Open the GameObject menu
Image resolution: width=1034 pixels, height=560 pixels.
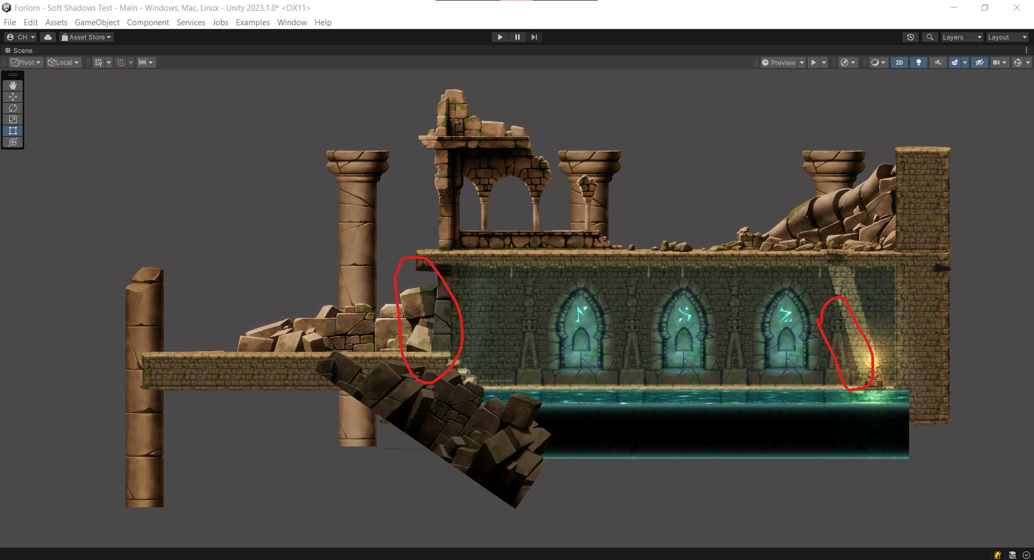[x=97, y=22]
